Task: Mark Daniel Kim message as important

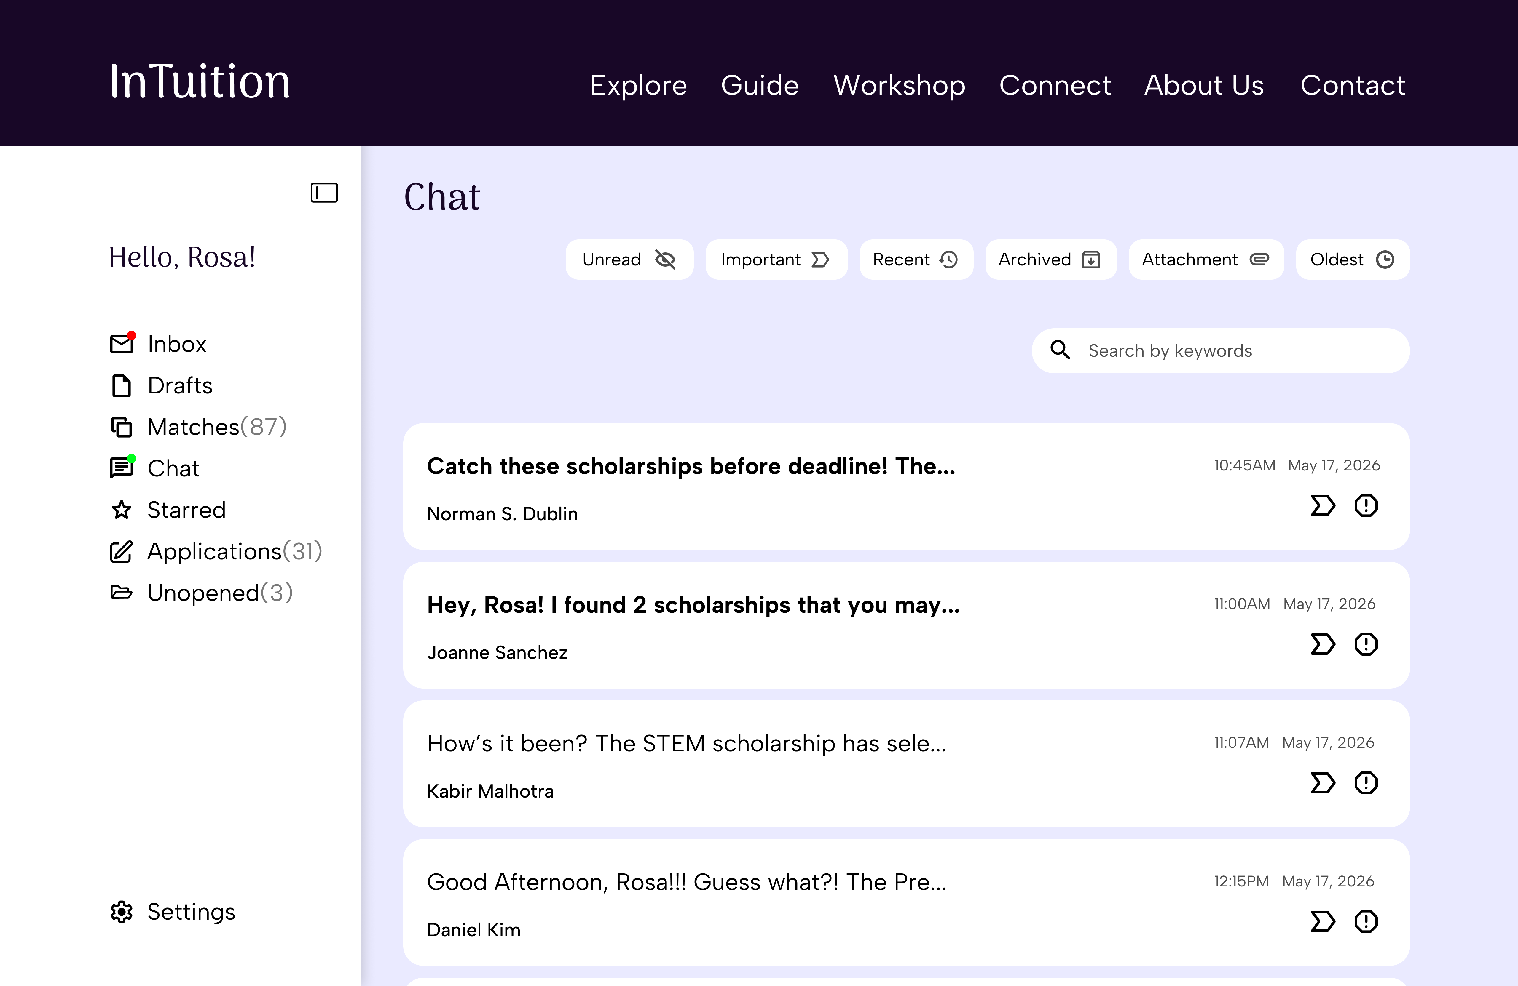Action: tap(1322, 922)
